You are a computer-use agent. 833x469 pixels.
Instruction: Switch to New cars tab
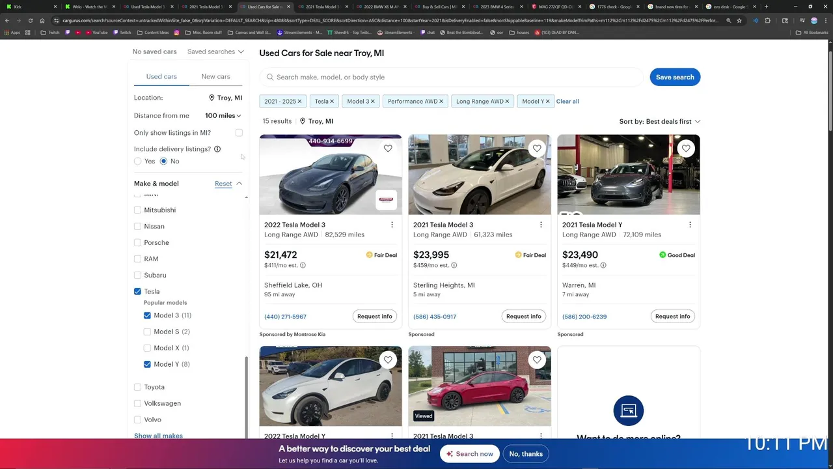click(x=215, y=76)
